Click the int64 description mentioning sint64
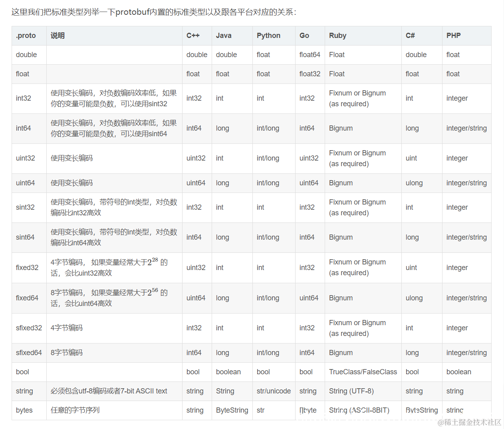The height and width of the screenshot is (429, 504). coord(114,128)
